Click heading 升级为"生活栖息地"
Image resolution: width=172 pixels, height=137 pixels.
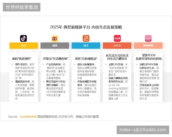(56, 59)
